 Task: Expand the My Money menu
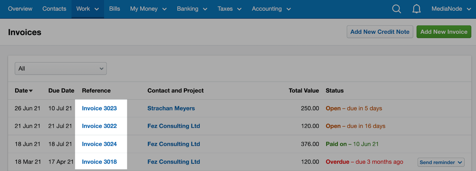(148, 9)
